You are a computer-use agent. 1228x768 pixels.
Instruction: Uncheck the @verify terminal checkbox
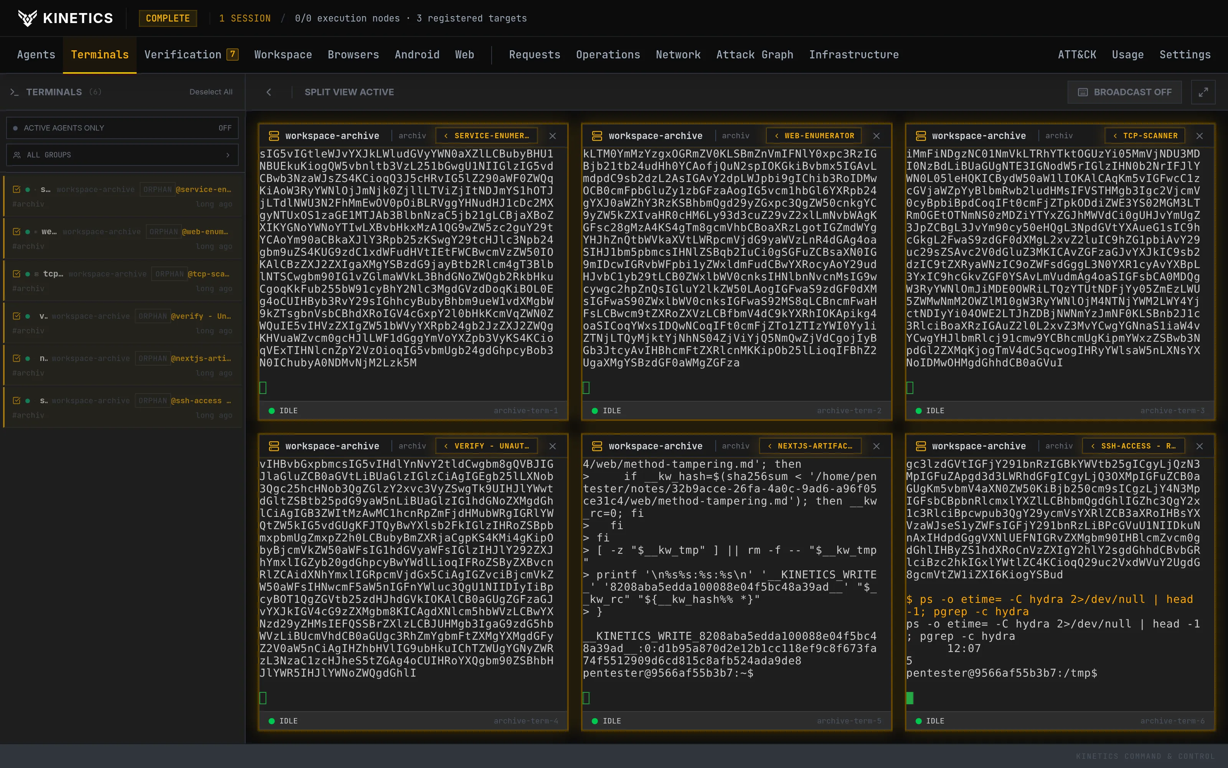coord(16,316)
